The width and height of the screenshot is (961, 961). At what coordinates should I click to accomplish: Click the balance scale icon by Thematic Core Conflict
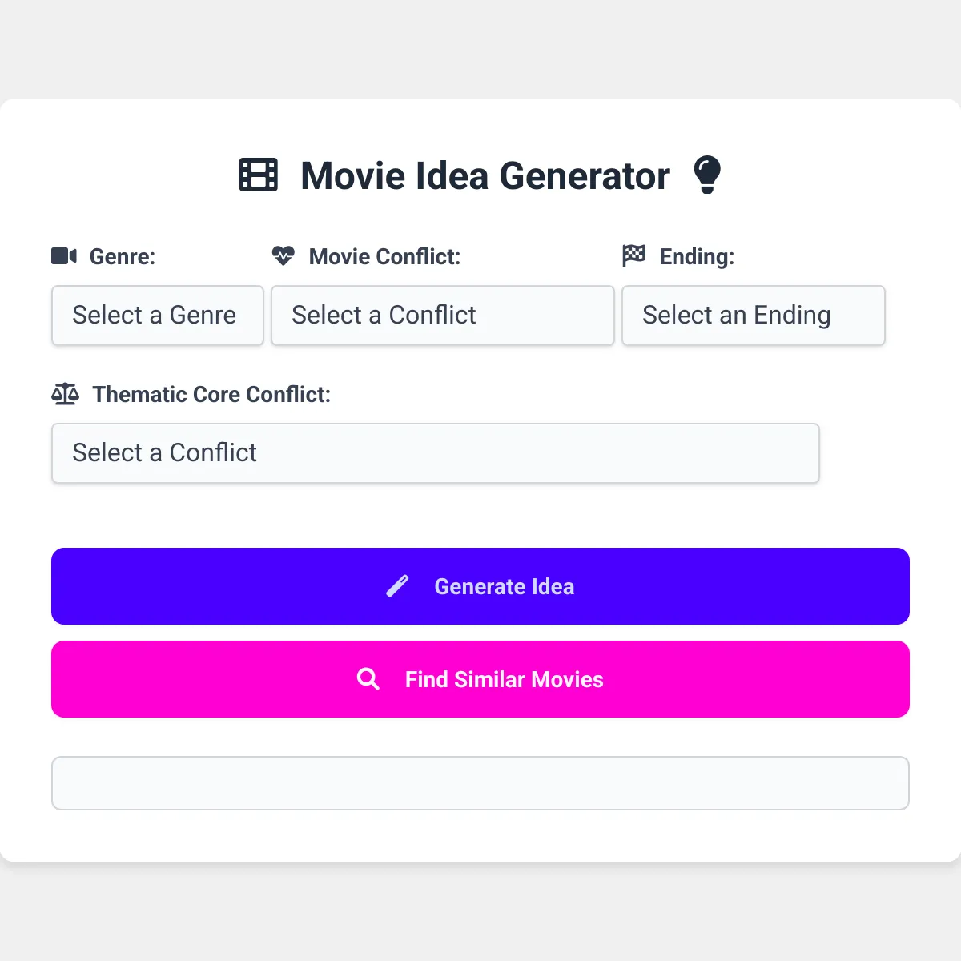[x=66, y=394]
